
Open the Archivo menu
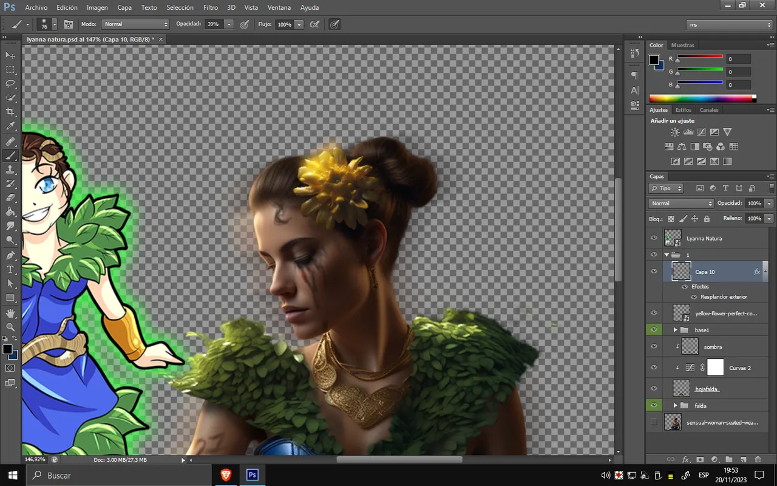click(x=36, y=7)
